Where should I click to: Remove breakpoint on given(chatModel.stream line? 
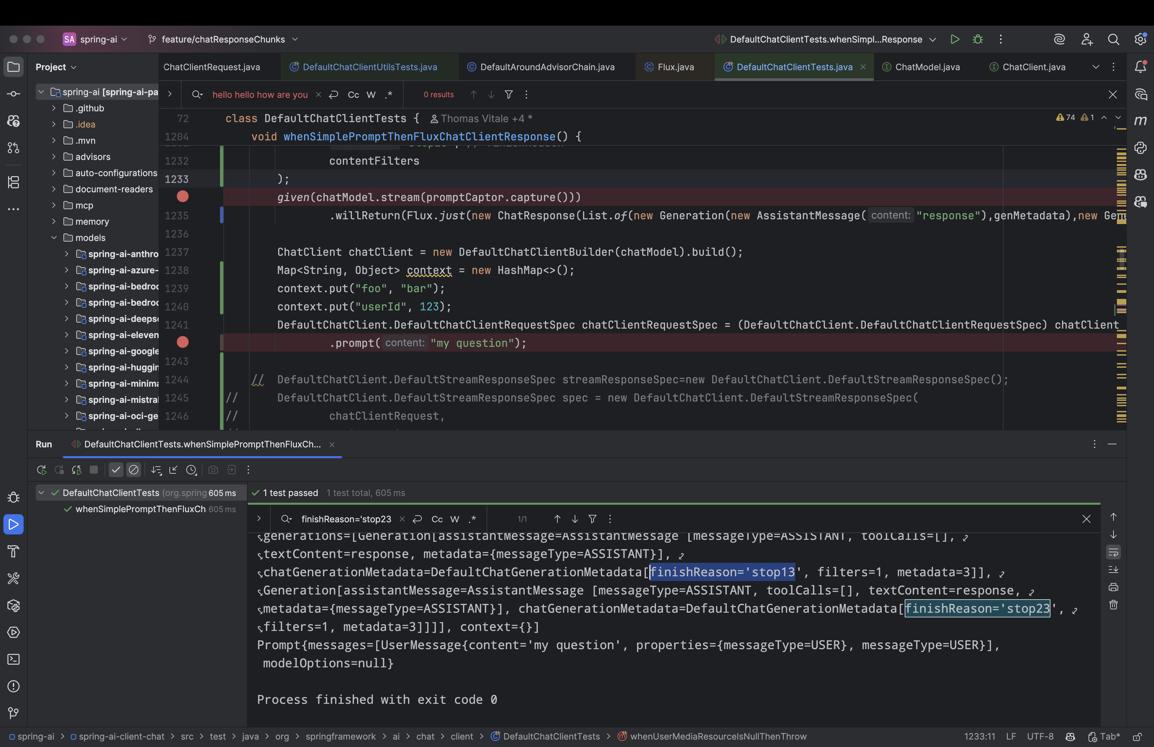183,196
